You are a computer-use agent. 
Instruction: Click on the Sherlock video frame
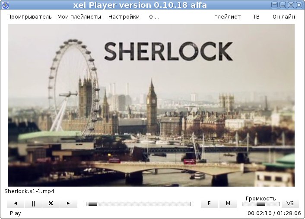coord(151,105)
